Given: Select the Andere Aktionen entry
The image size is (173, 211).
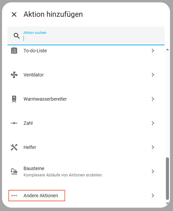Looking at the screenshot, I should point(86,196).
